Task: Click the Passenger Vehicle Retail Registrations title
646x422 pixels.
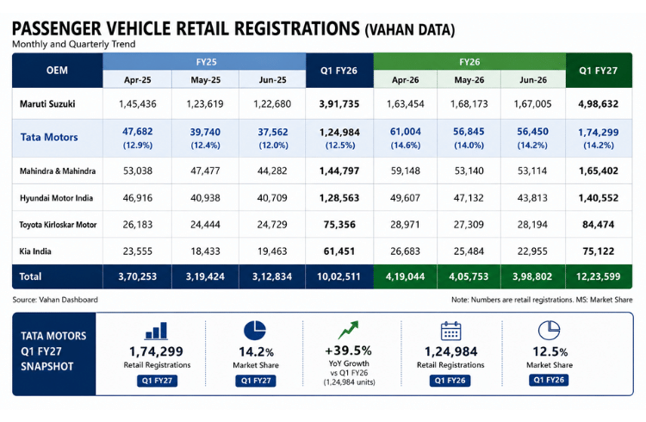Action: point(233,28)
